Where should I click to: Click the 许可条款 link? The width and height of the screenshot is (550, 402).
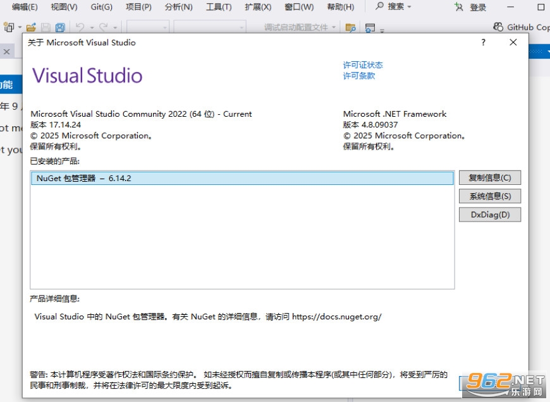click(359, 76)
